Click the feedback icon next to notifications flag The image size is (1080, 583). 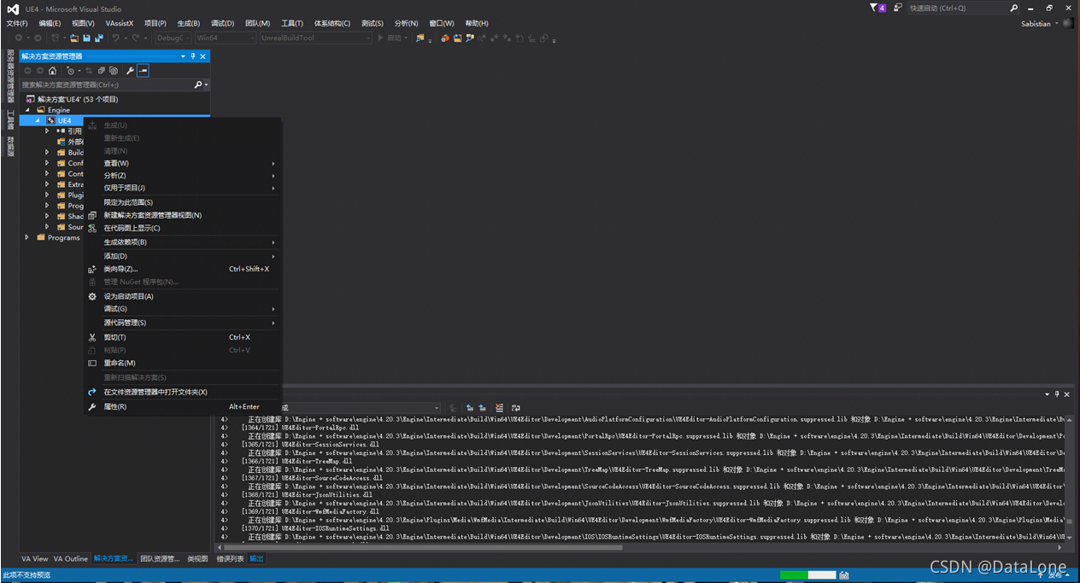pyautogui.click(x=897, y=8)
